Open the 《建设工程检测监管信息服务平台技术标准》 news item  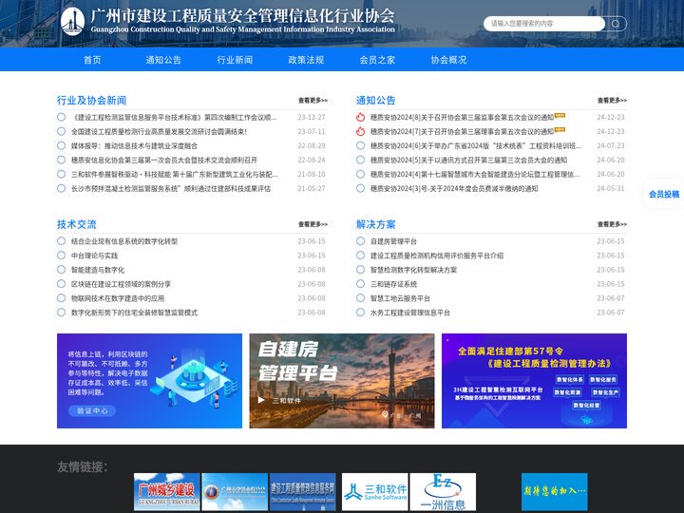click(x=174, y=118)
